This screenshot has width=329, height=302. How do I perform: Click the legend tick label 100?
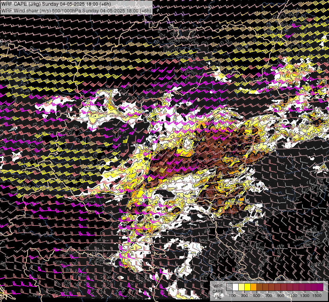233,296
